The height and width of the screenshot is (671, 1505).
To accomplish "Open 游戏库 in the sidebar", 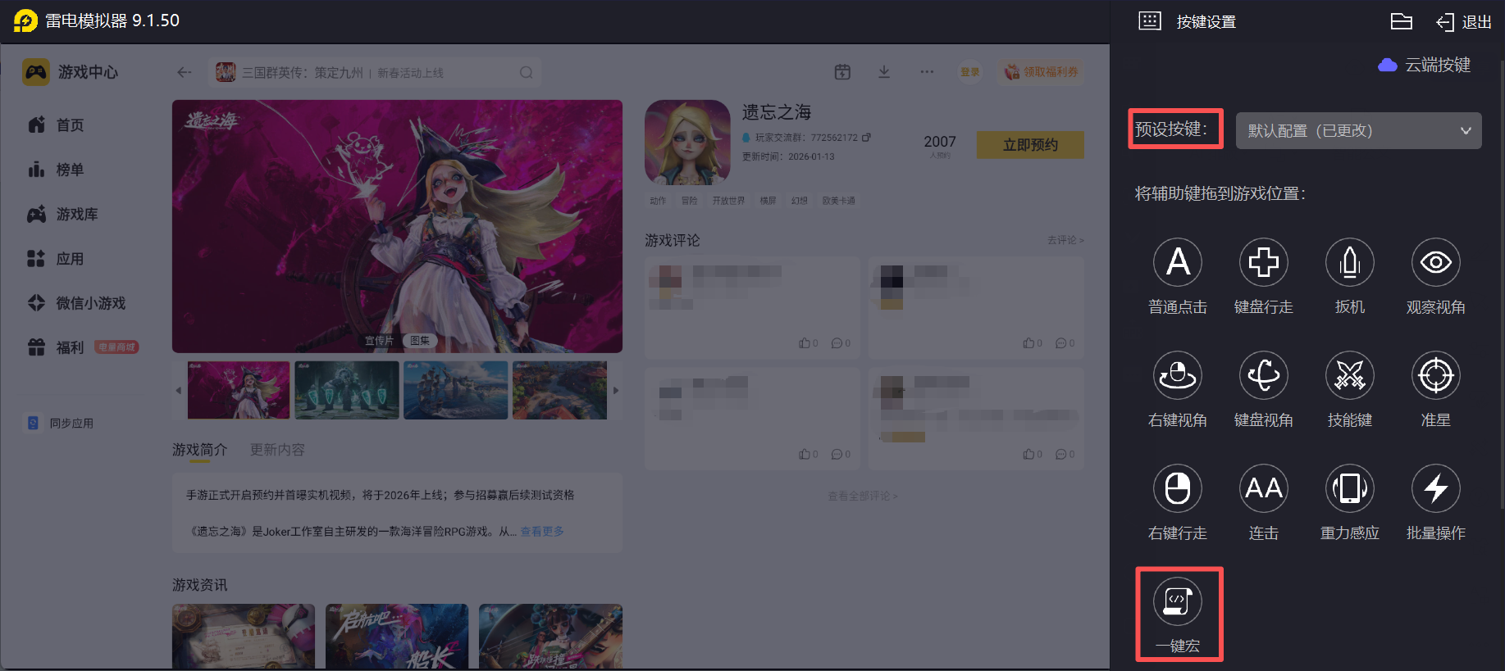I will (x=62, y=214).
